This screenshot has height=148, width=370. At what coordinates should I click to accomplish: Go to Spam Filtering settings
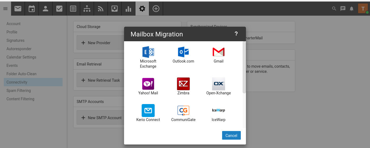click(19, 91)
